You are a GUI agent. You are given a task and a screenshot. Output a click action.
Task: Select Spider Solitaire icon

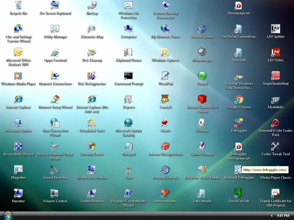pos(202,146)
